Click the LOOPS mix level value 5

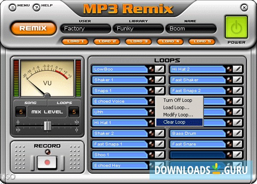tap(74, 112)
